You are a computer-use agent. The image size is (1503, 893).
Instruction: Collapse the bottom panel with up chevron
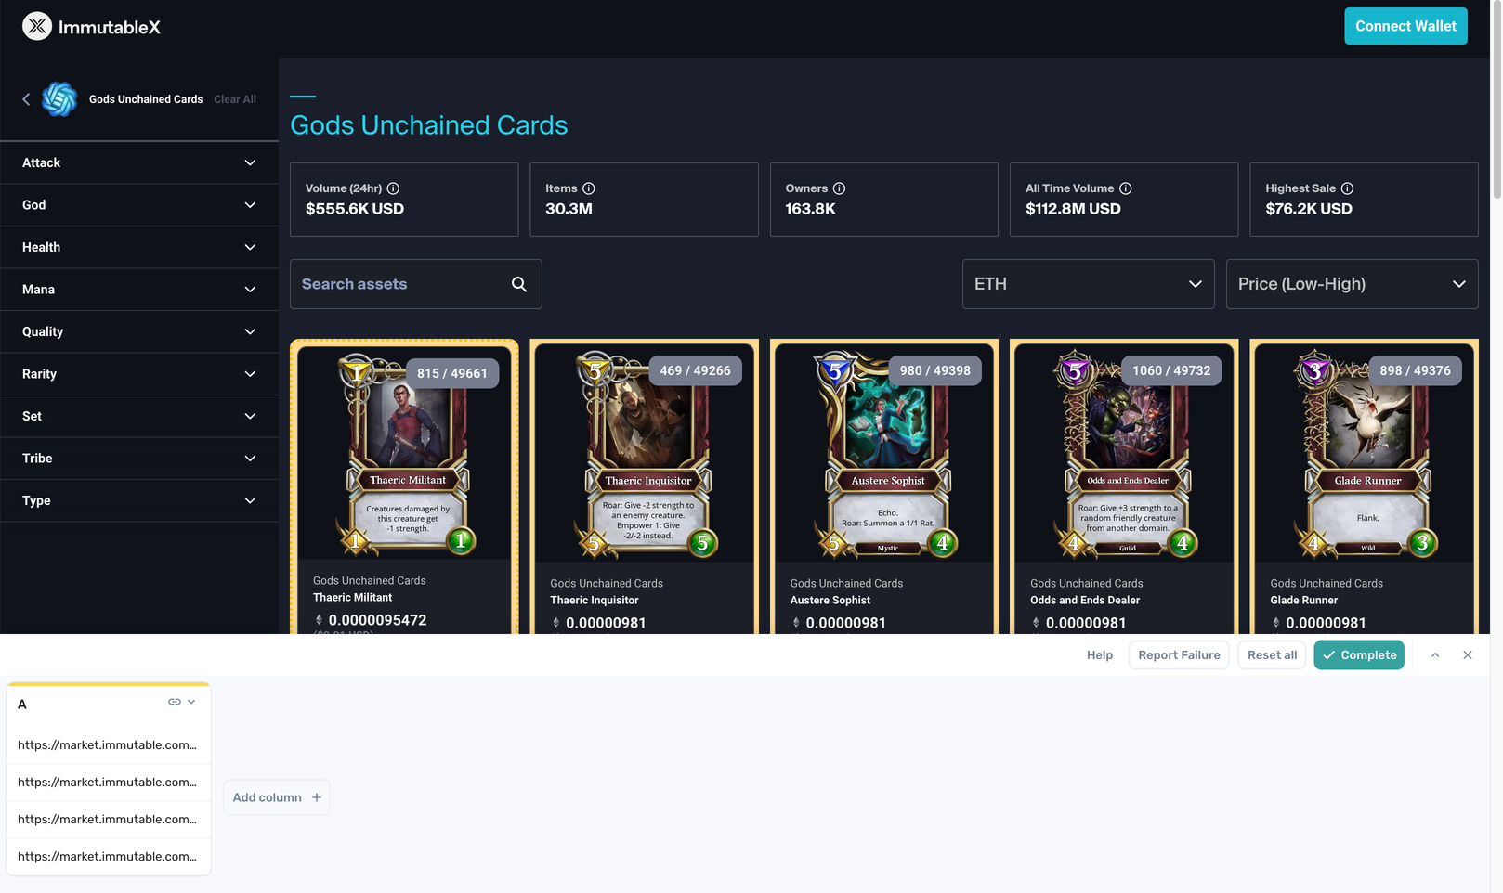1435,655
